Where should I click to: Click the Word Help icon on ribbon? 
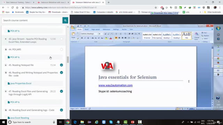click(x=212, y=29)
